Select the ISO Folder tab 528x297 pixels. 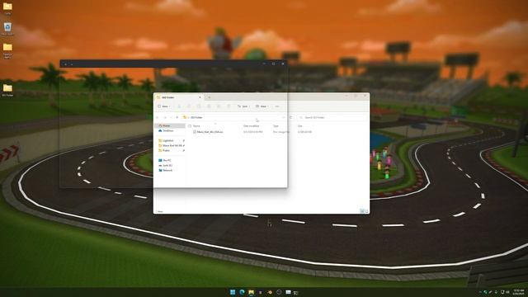tap(178, 97)
